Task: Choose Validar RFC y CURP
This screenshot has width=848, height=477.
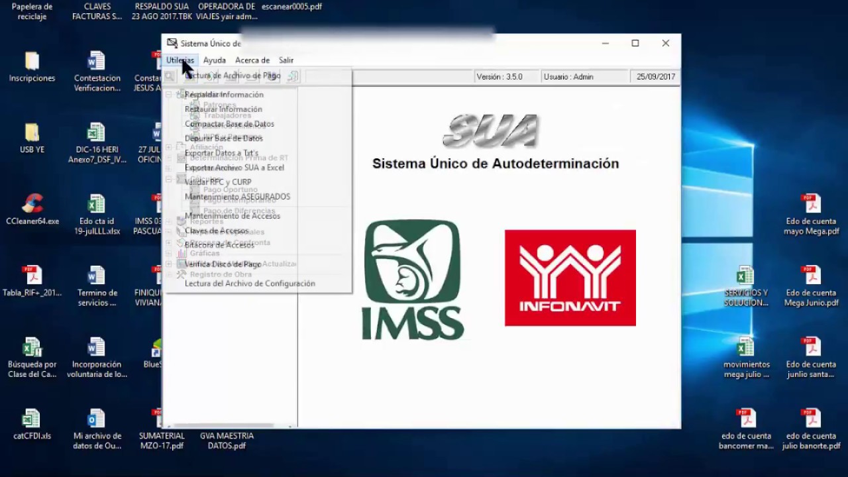Action: tap(218, 182)
